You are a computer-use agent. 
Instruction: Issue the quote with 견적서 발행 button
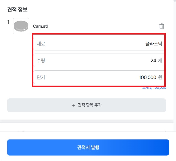(88, 147)
